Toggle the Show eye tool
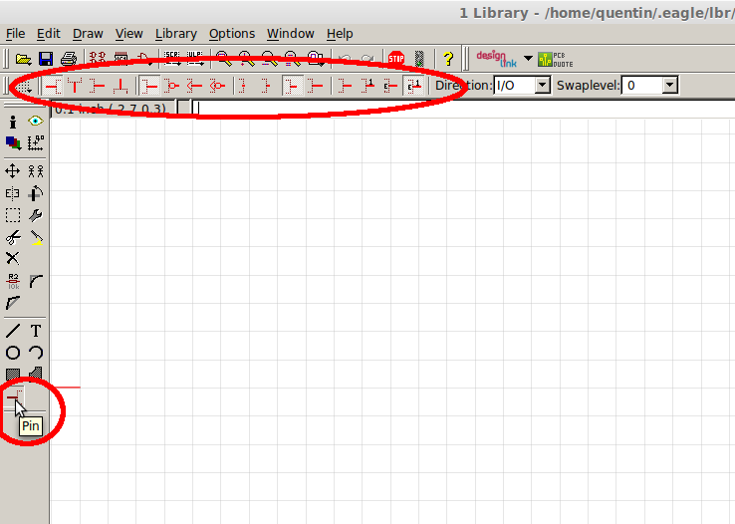735x524 pixels. (36, 122)
